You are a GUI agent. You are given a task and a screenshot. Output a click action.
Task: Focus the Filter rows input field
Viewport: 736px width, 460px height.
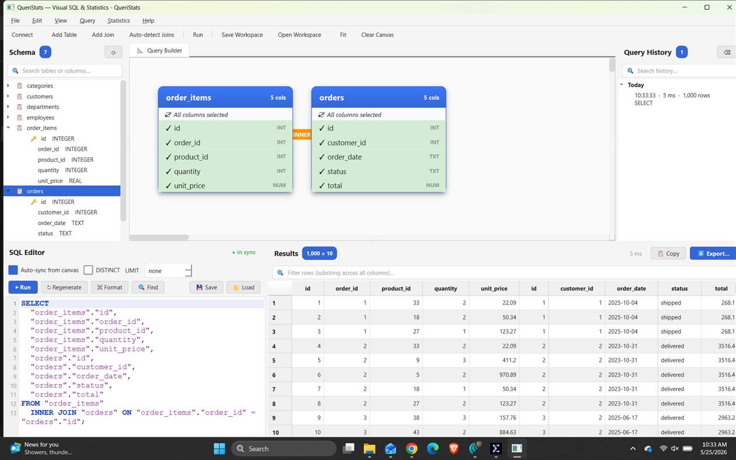click(504, 272)
